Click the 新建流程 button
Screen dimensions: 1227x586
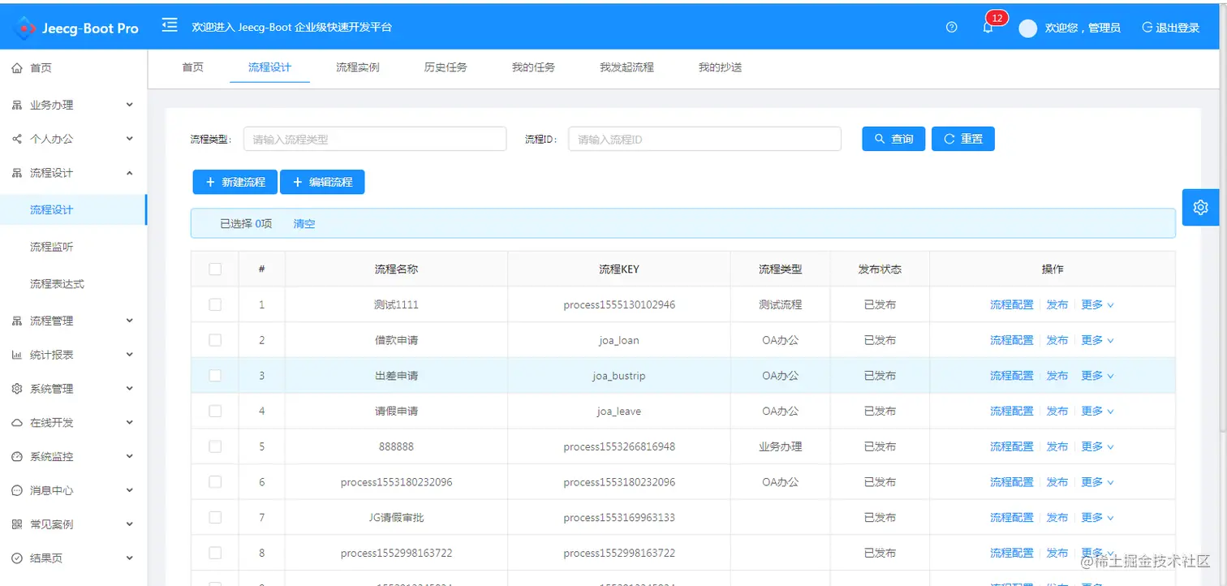(x=235, y=181)
